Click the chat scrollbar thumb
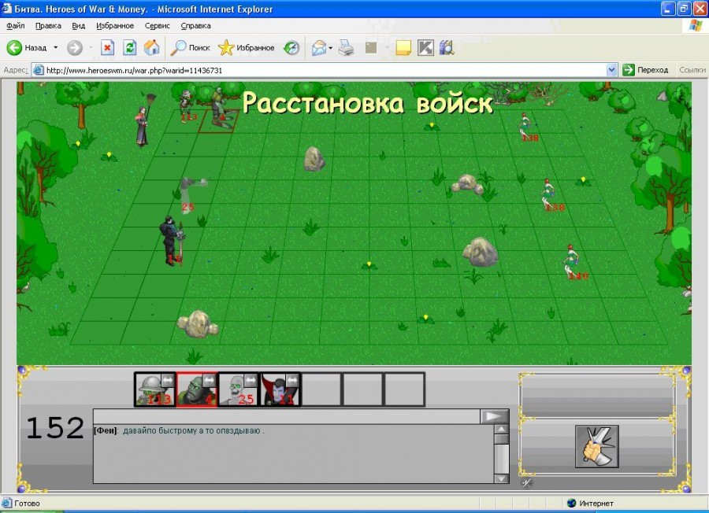Image resolution: width=709 pixels, height=513 pixels. [x=502, y=439]
